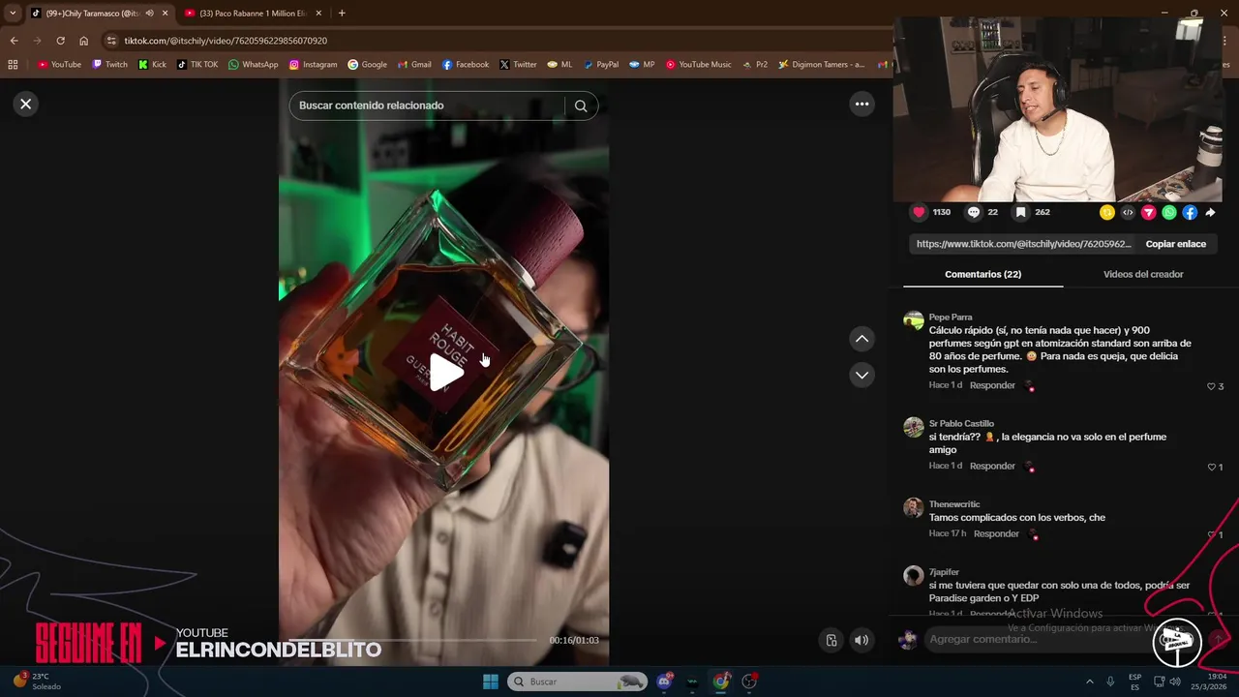The image size is (1239, 697).
Task: Like Pepe Parra's comment heart
Action: [x=1211, y=386]
